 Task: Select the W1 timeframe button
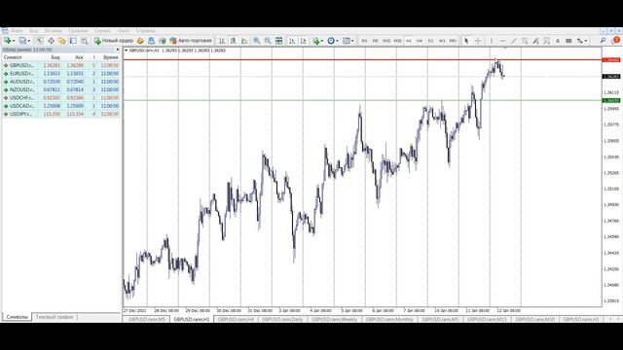[442, 41]
